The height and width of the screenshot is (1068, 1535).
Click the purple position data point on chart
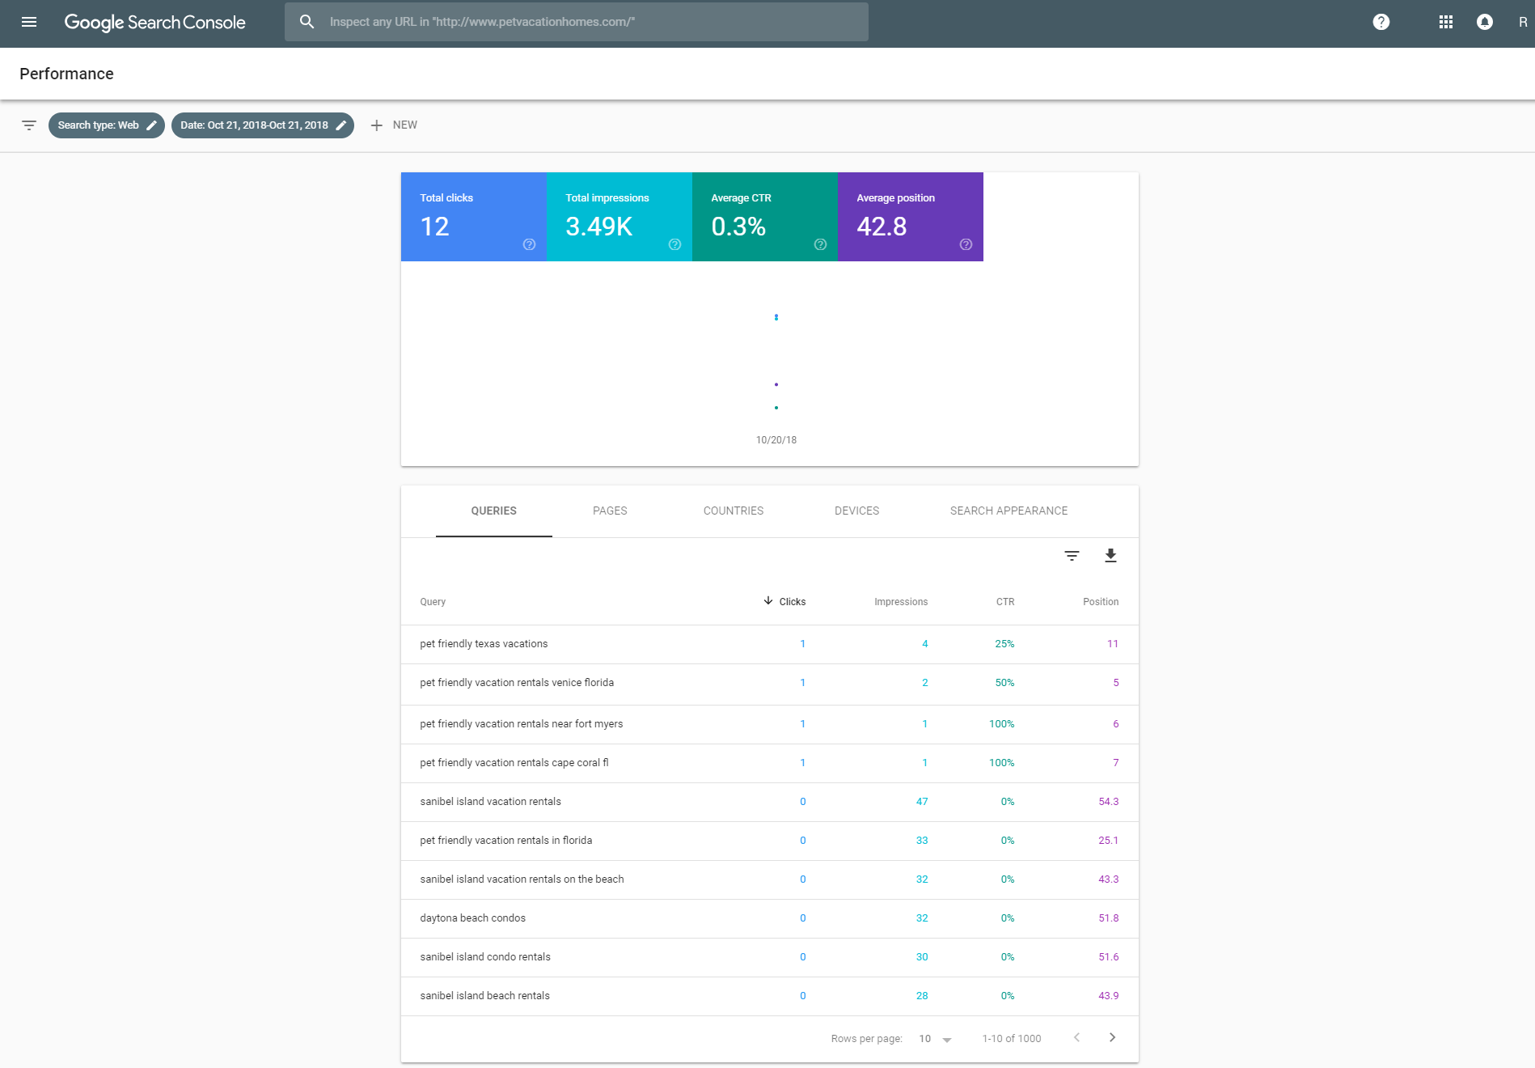pyautogui.click(x=776, y=384)
